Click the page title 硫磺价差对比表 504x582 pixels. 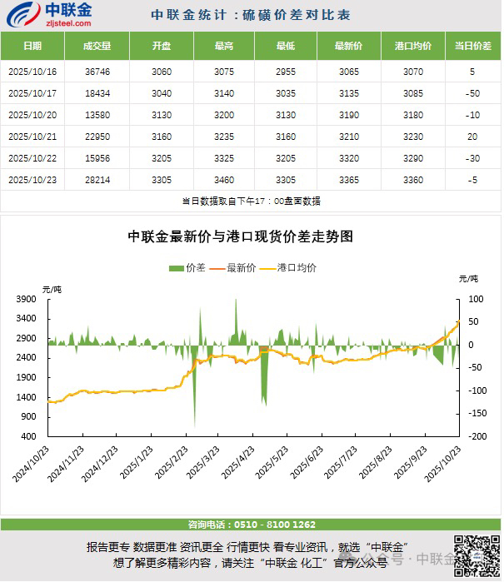point(296,15)
